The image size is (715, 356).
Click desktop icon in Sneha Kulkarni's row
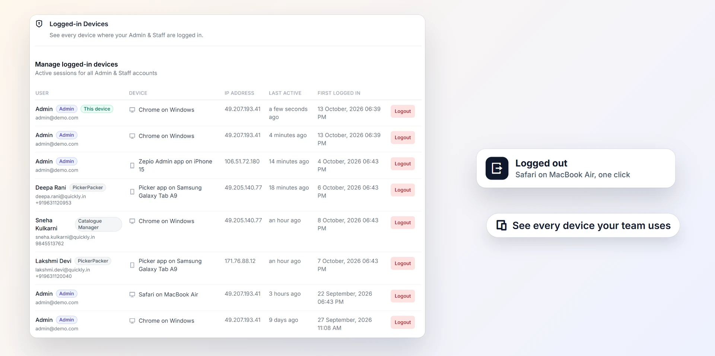(132, 221)
